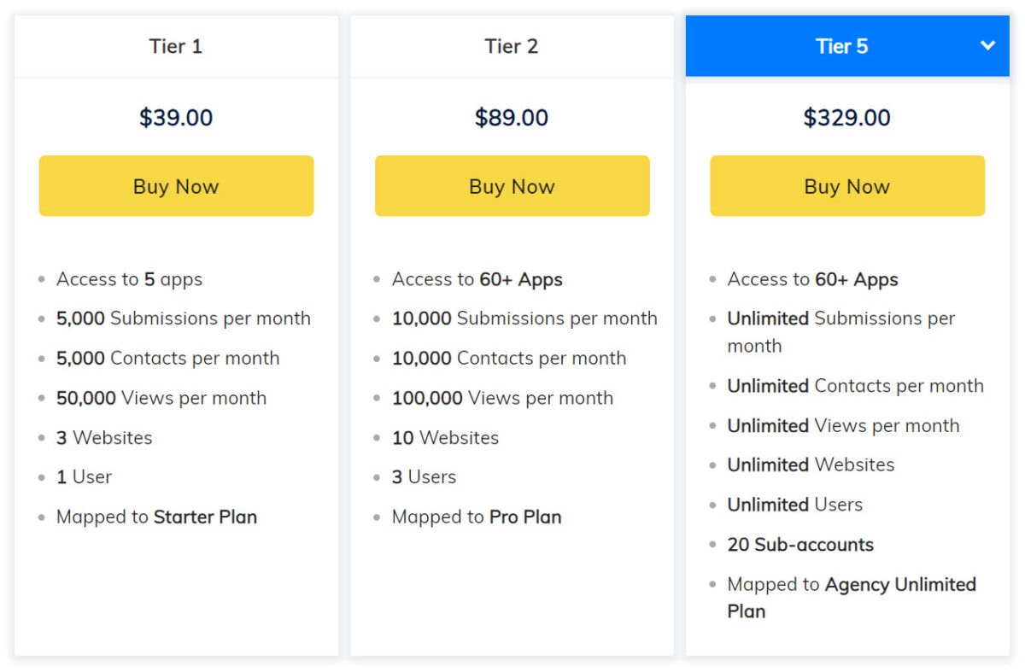Select the Starter Plan mapping text
The height and width of the screenshot is (672, 1025).
[x=157, y=517]
